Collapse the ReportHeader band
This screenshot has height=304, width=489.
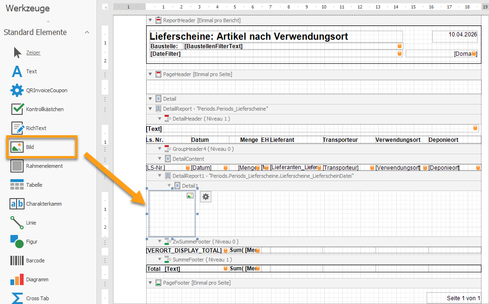pos(150,20)
